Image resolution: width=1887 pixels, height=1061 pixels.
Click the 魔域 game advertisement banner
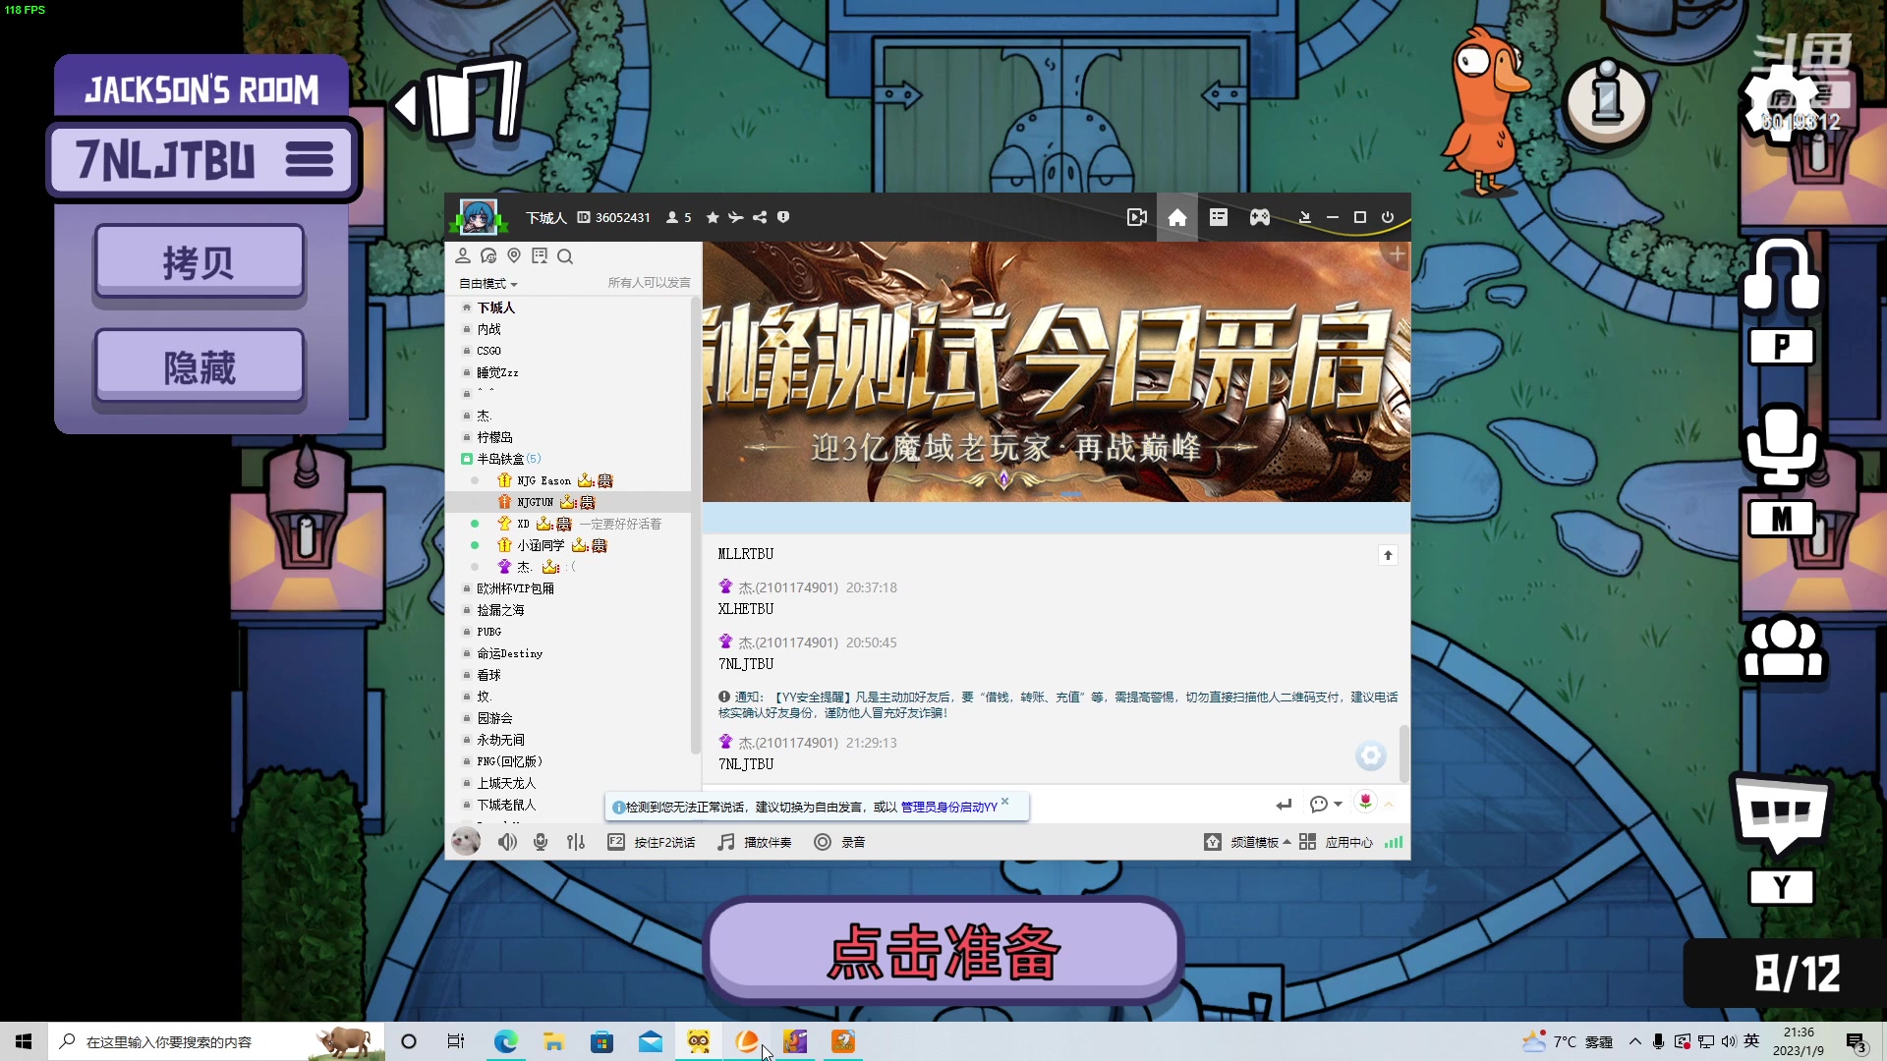pyautogui.click(x=1057, y=372)
